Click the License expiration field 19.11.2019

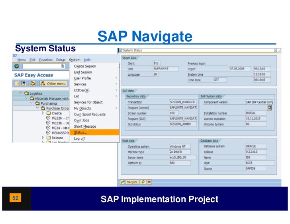256,119
